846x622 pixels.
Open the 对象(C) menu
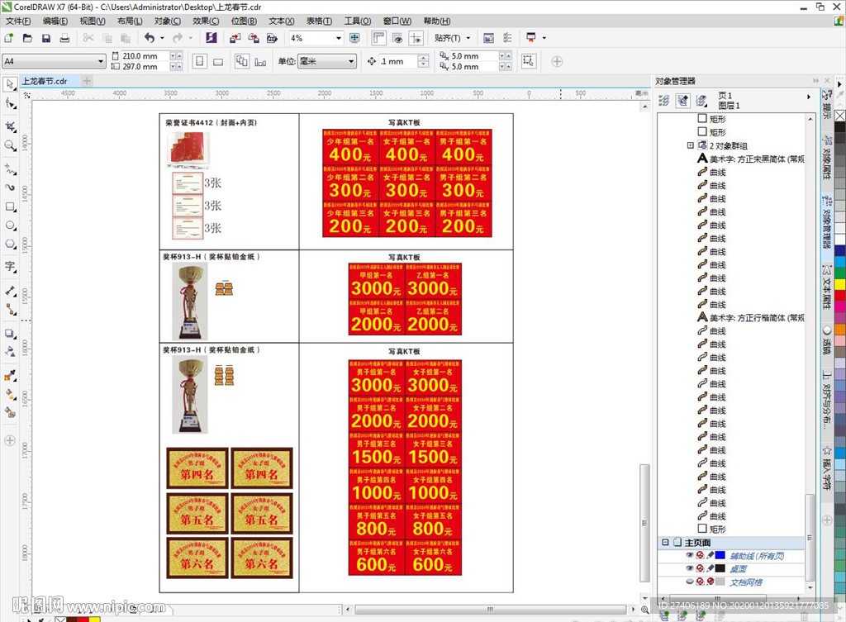[168, 21]
